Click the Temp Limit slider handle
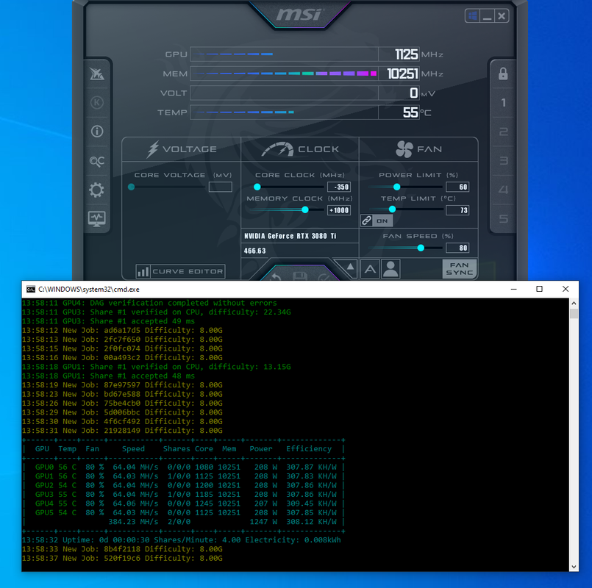The height and width of the screenshot is (588, 592). click(x=392, y=209)
